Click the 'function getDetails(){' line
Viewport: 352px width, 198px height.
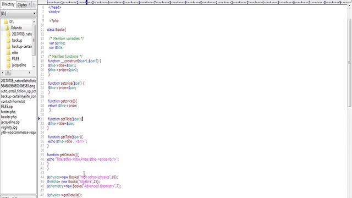pyautogui.click(x=63, y=155)
